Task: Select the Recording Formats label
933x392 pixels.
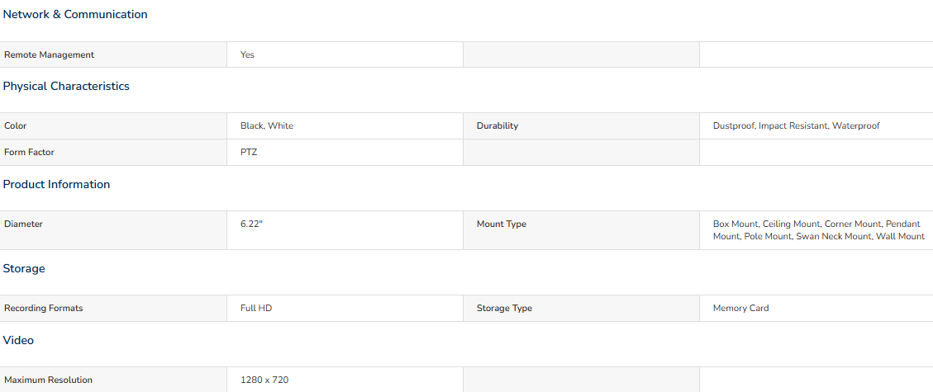Action: [x=44, y=309]
